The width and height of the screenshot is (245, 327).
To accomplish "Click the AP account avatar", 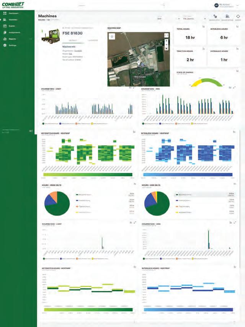I will pyautogui.click(x=216, y=5).
